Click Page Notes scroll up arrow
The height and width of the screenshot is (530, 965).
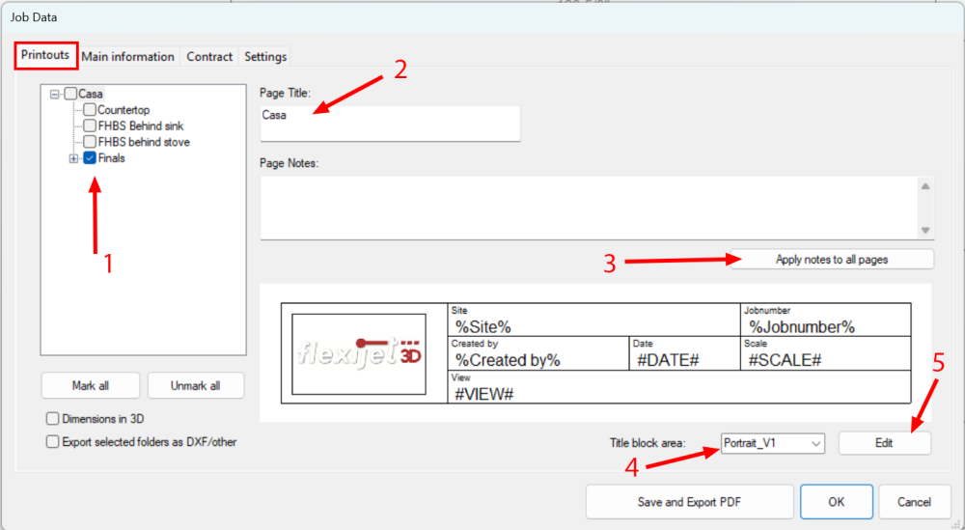[925, 186]
